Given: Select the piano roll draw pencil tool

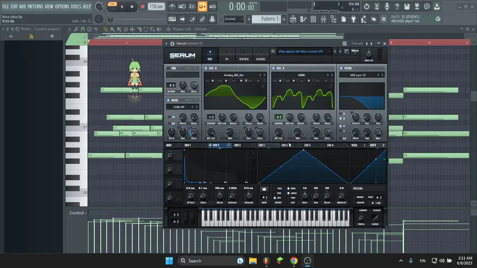Looking at the screenshot, I should [105, 29].
